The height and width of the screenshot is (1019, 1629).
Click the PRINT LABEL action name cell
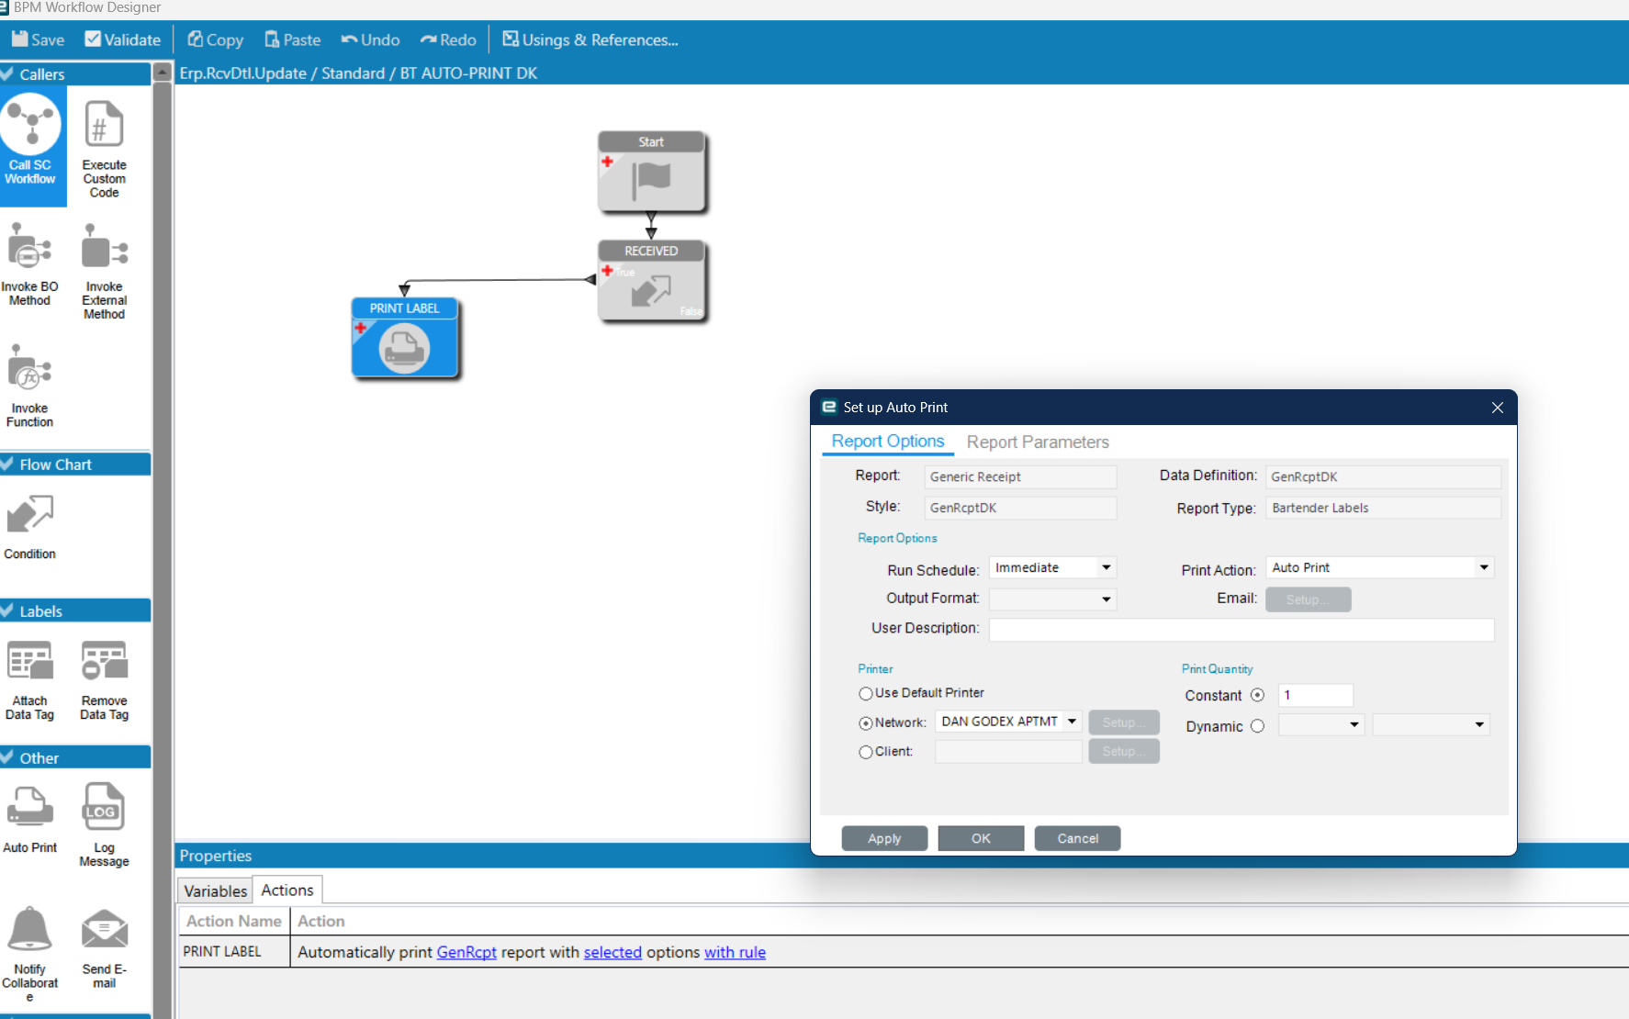point(234,952)
